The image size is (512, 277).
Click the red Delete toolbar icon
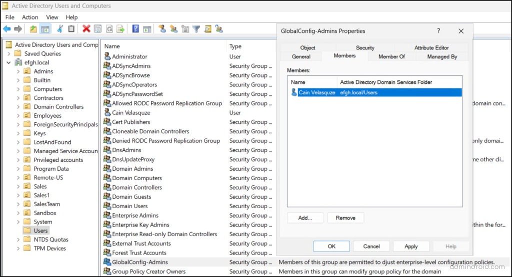86,29
